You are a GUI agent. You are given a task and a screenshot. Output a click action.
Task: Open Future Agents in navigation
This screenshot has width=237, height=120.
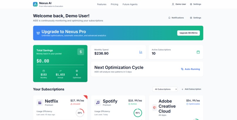[130, 4]
